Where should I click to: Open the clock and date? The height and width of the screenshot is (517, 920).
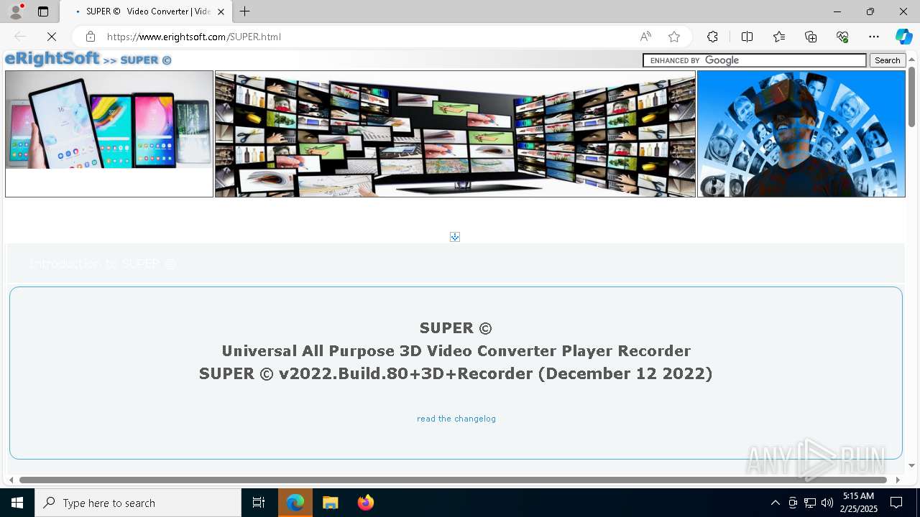click(x=859, y=503)
